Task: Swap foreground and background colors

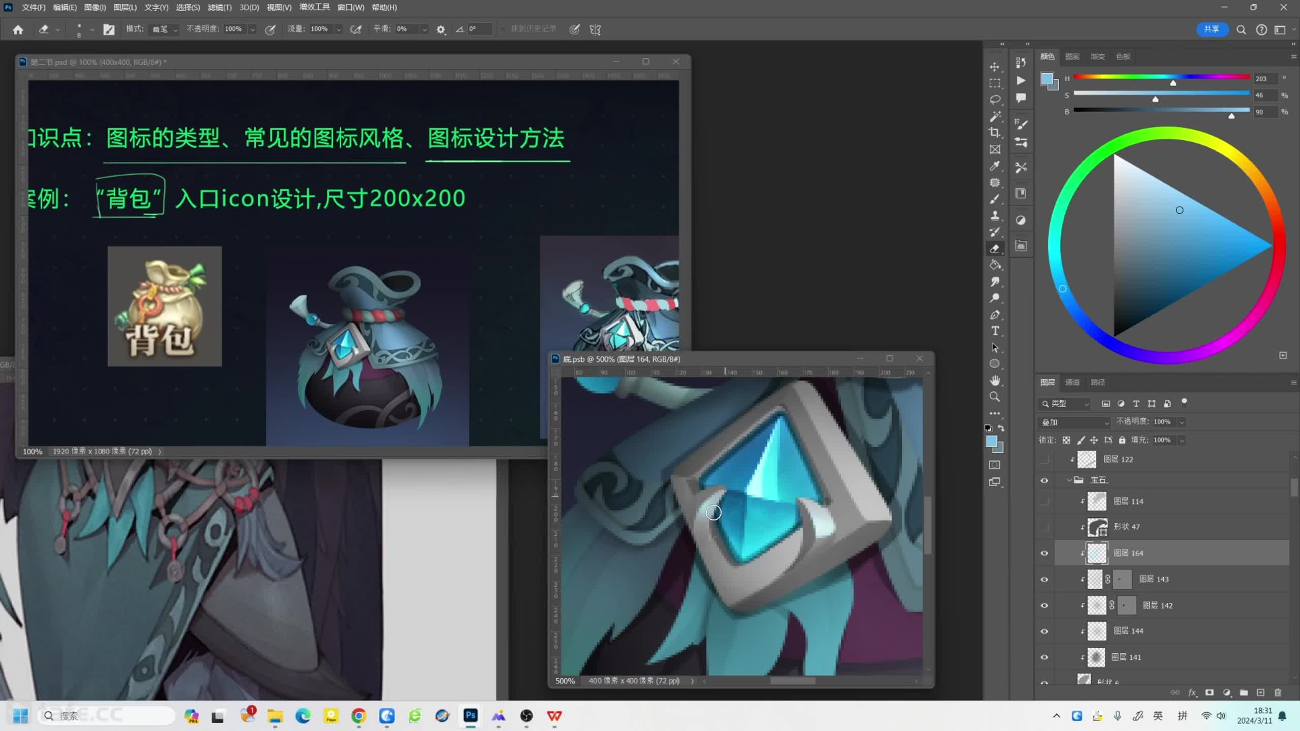Action: [1001, 428]
